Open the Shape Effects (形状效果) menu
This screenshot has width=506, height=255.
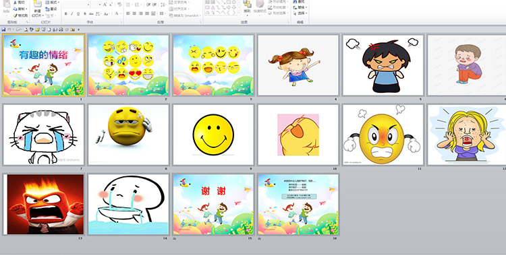[x=278, y=13]
